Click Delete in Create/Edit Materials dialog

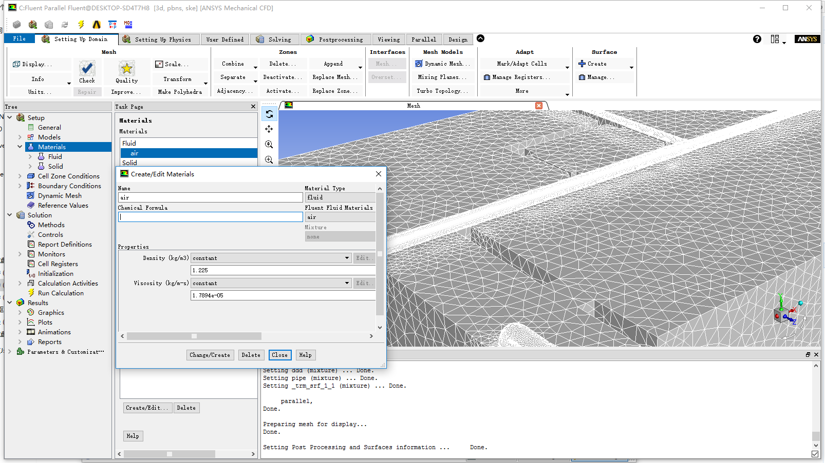click(x=251, y=355)
